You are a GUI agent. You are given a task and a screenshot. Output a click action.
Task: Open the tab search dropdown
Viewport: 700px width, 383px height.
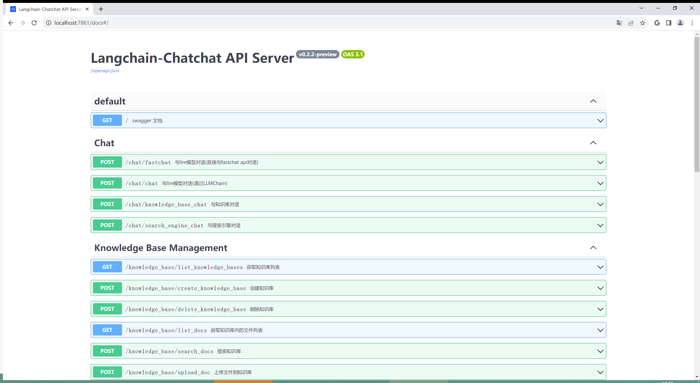click(642, 8)
